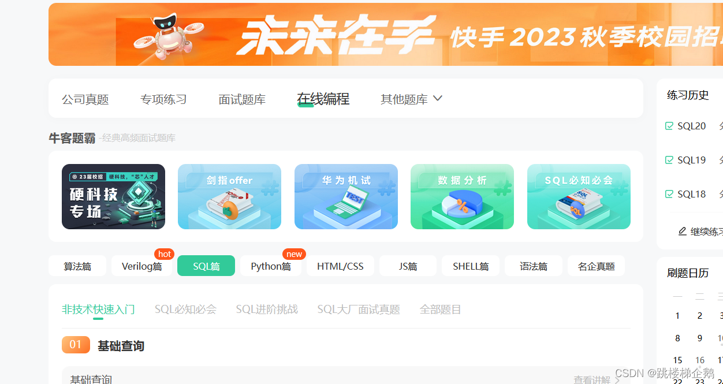The image size is (723, 384).
Task: Click the 刷题日历 heading
Action: click(x=688, y=273)
